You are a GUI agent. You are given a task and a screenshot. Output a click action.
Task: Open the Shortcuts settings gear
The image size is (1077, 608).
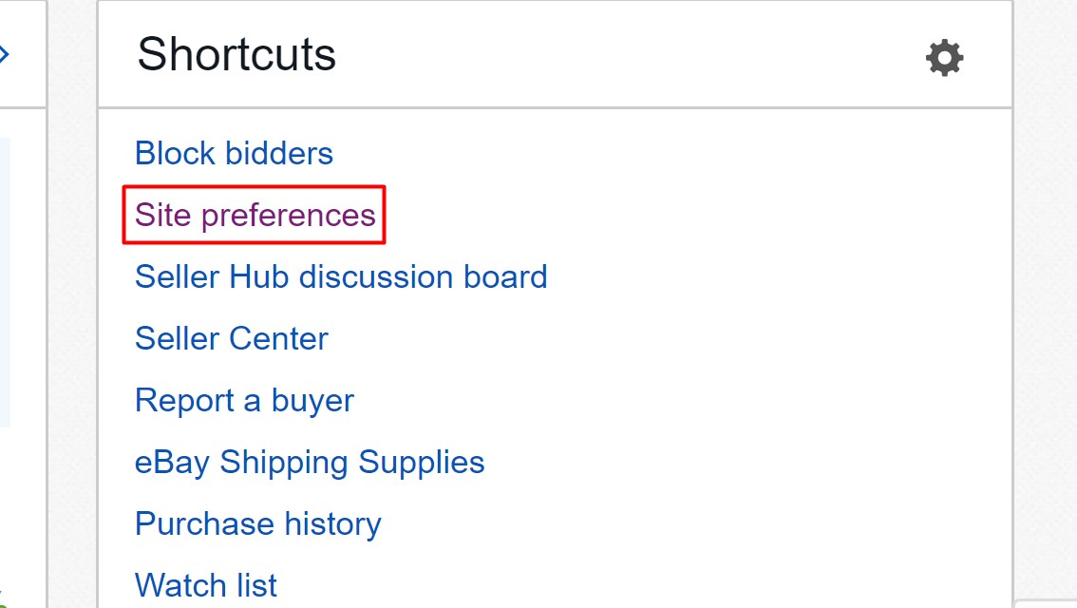(944, 58)
